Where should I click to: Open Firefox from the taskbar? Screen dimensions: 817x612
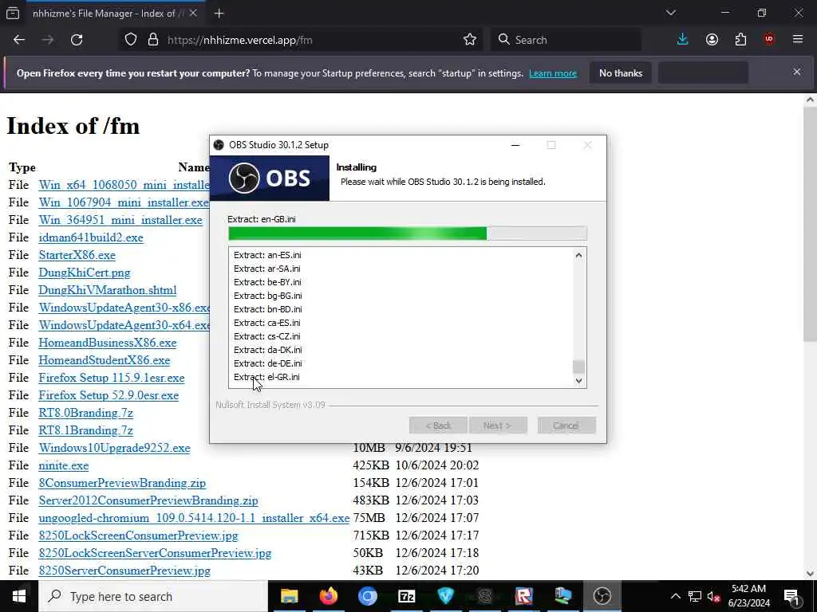[x=328, y=596]
